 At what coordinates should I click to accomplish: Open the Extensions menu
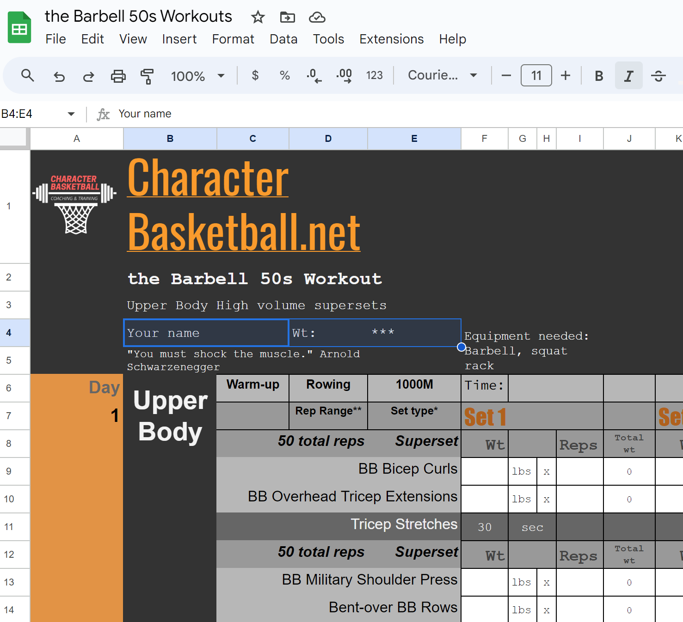(x=392, y=39)
